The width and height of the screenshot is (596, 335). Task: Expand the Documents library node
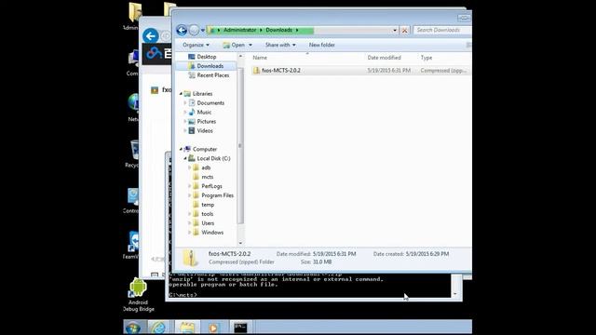click(185, 103)
